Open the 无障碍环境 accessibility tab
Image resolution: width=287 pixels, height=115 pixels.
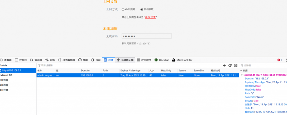tap(125, 60)
